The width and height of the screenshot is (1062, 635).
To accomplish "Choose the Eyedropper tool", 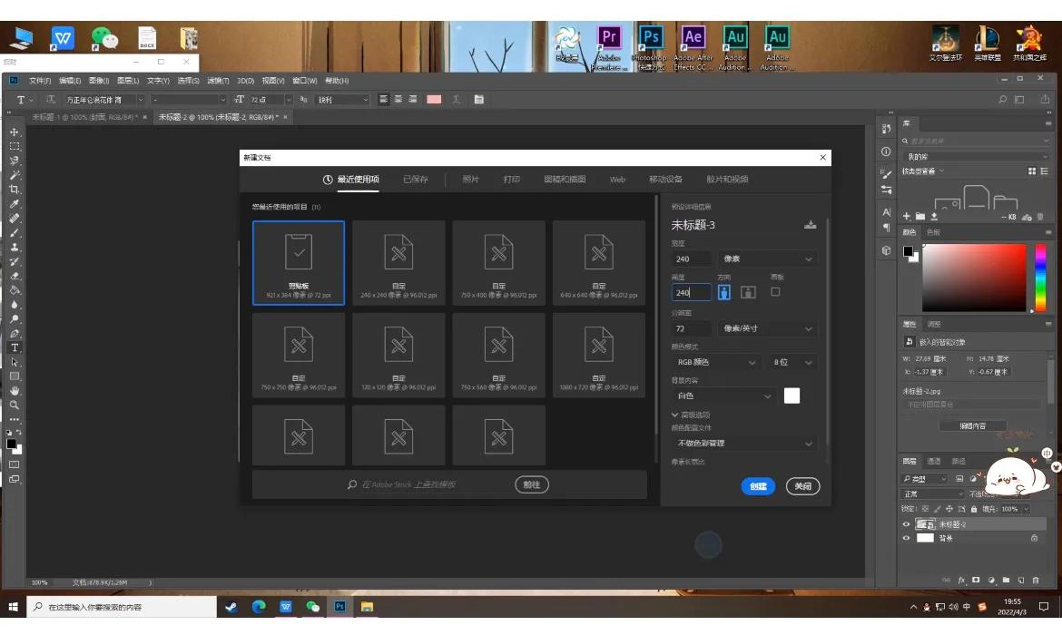I will coord(15,204).
